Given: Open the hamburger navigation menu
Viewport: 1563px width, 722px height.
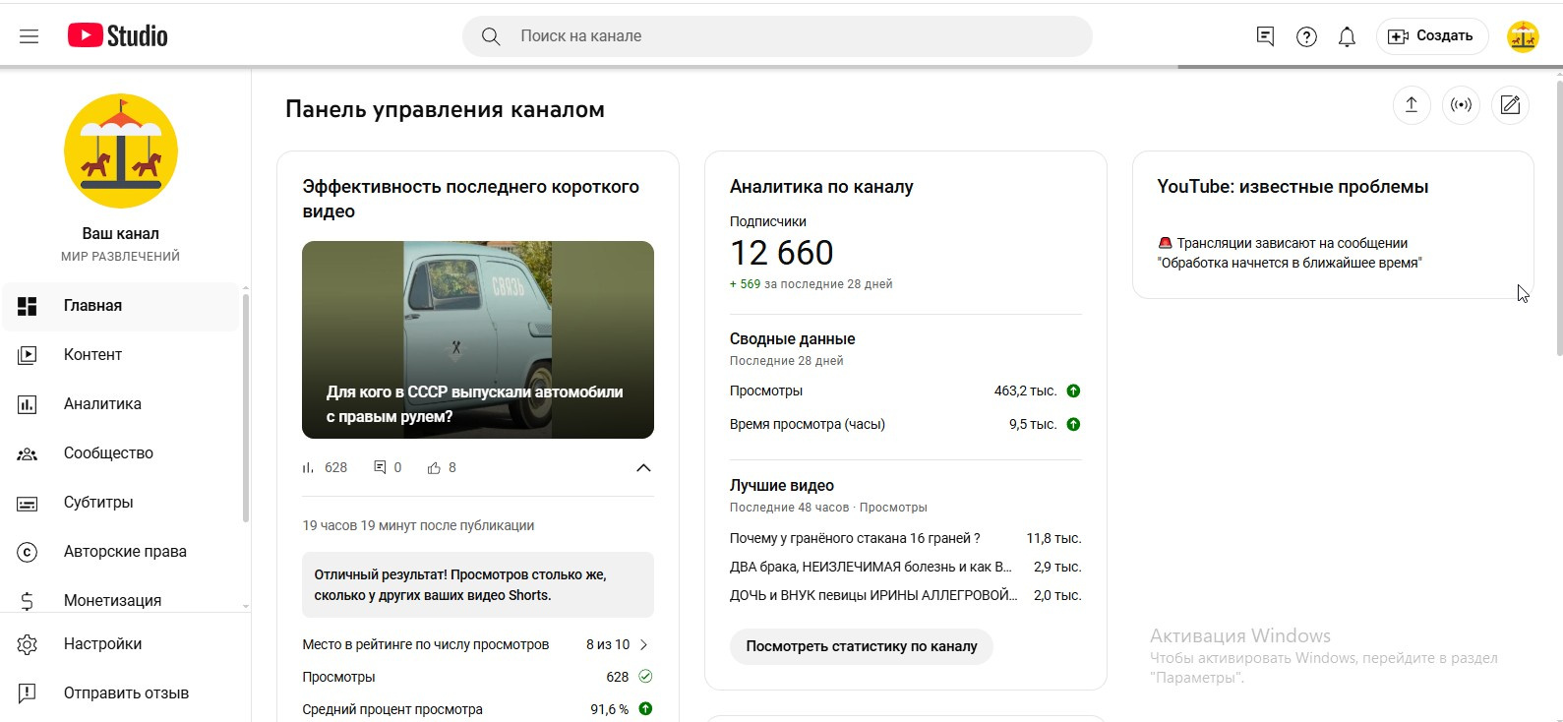Looking at the screenshot, I should pos(29,36).
